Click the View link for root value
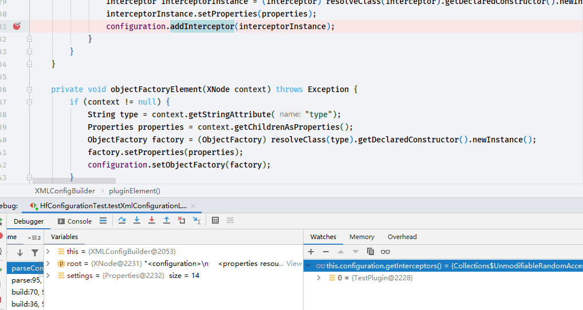Screen dimensions: 583x310 pyautogui.click(x=294, y=264)
